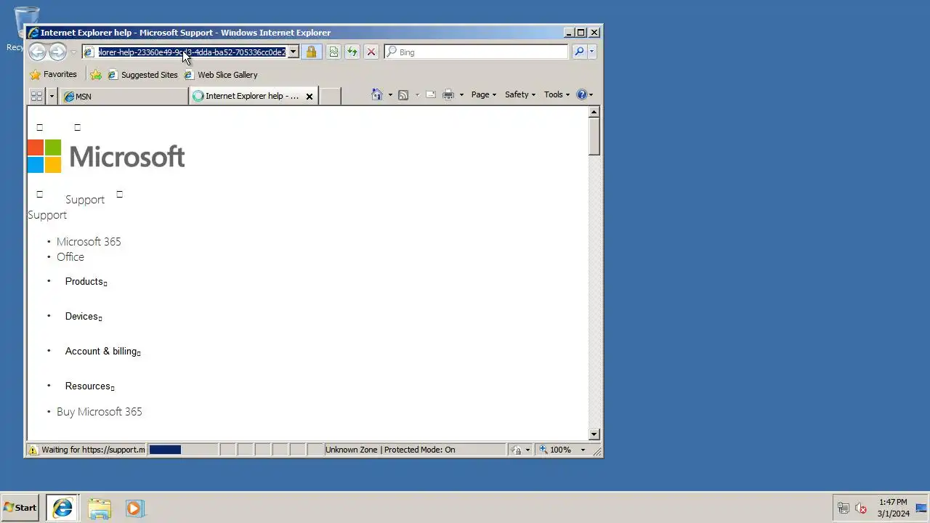Image resolution: width=930 pixels, height=523 pixels.
Task: Open the Suggested Sites favorite
Action: point(142,74)
